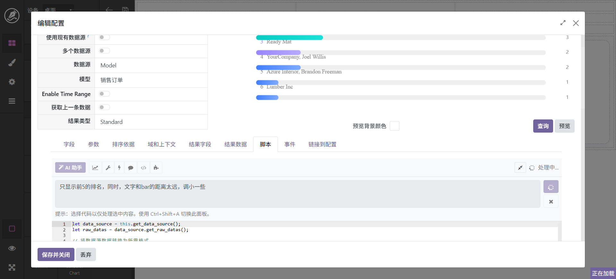Screen dimensions: 616x279
Task: Click the 保存并关闭 button
Action: 56,255
